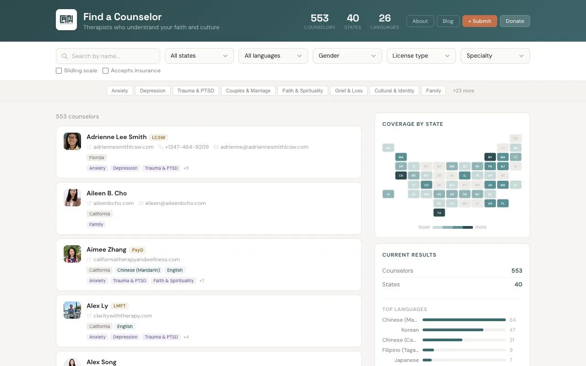
Task: Toggle the Anxiety filter chip
Action: [x=119, y=91]
